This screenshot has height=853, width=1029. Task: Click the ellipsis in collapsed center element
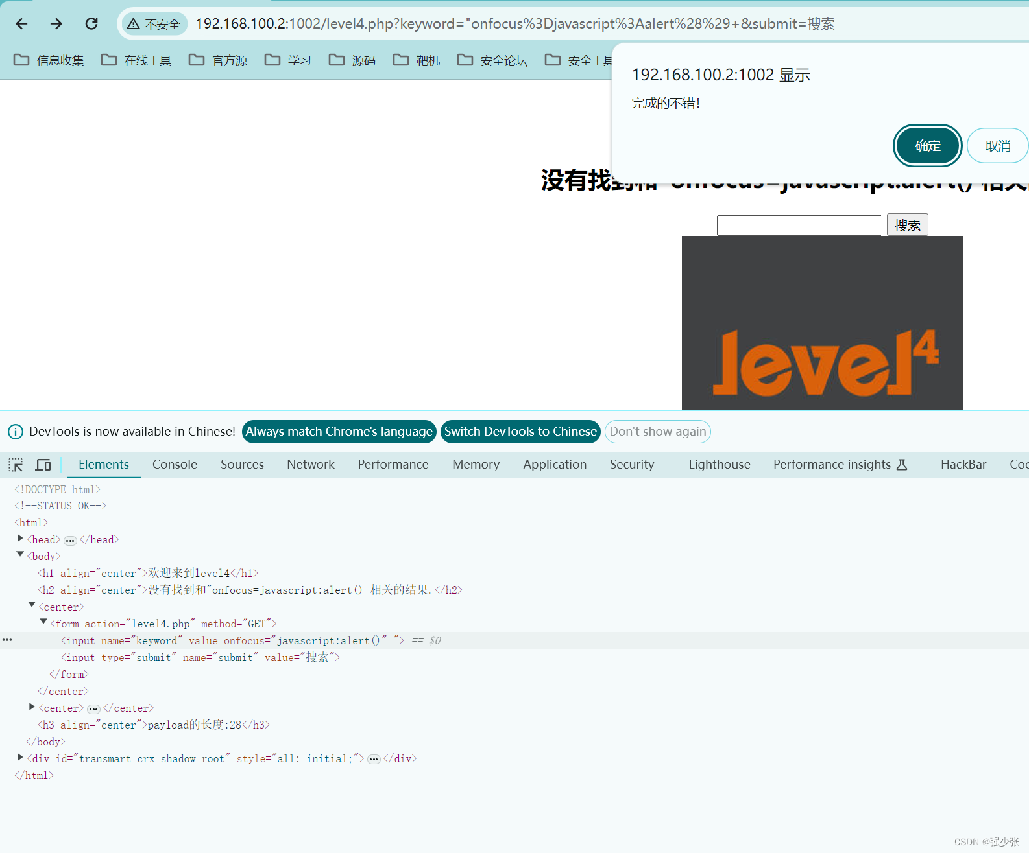pos(93,709)
